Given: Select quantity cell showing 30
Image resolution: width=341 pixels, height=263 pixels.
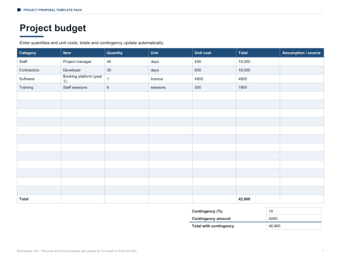Looking at the screenshot, I should (x=127, y=70).
